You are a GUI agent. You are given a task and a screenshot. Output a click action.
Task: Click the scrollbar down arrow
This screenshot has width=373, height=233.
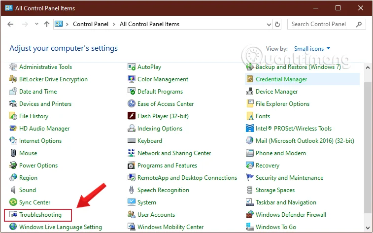click(368, 228)
